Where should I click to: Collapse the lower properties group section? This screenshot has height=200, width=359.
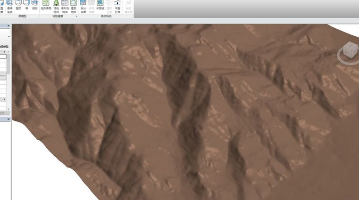[x=4, y=100]
